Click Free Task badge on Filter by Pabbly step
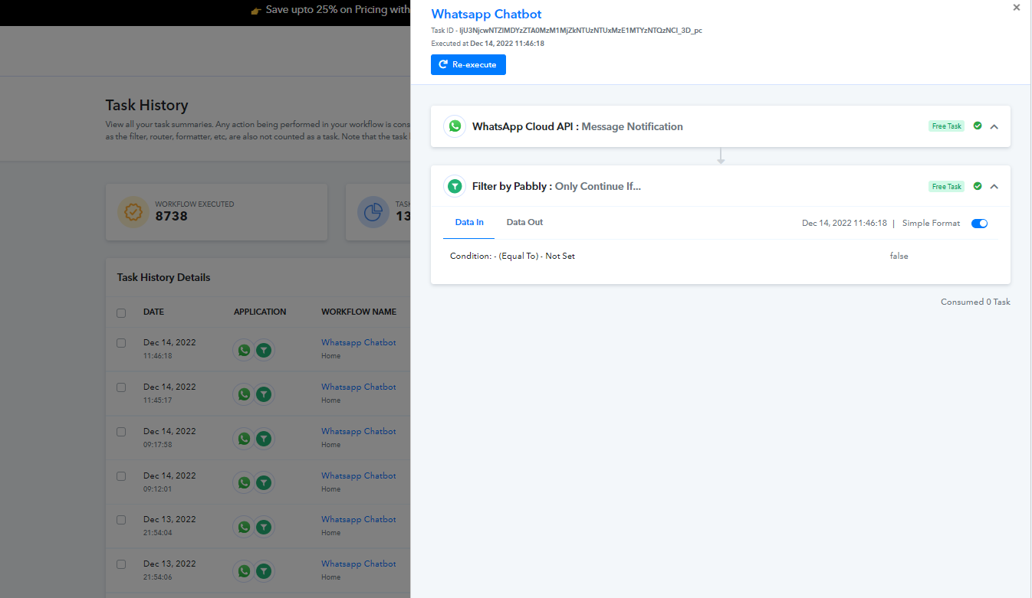 (x=946, y=187)
